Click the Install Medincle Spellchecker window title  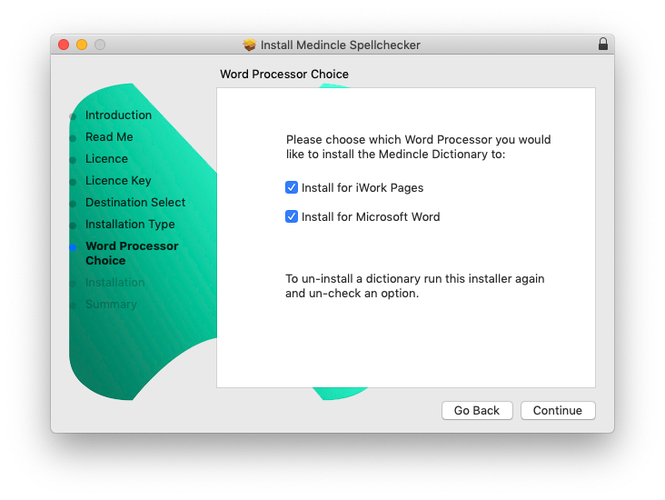[x=340, y=45]
